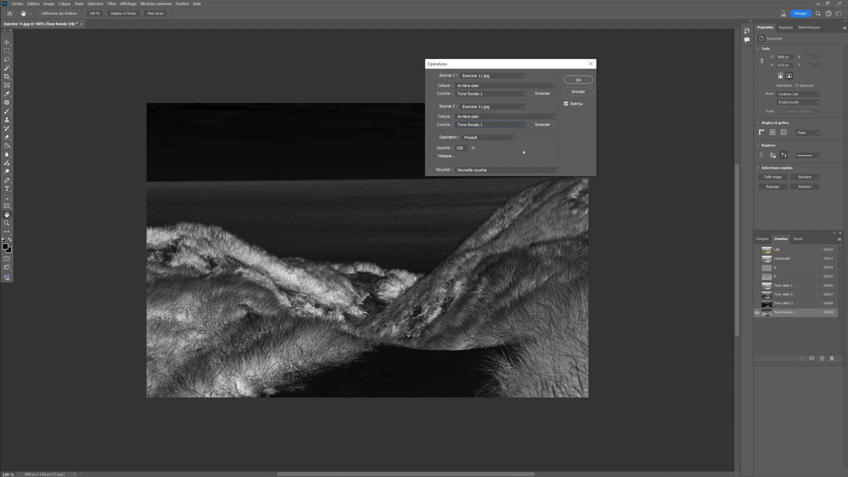Image resolution: width=848 pixels, height=477 pixels.
Task: Create new channel icon
Action: pyautogui.click(x=822, y=359)
